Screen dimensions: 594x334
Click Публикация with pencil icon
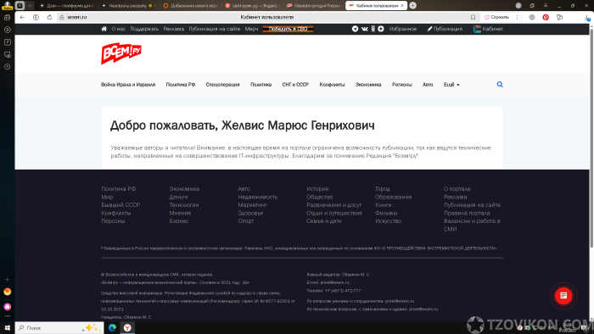click(x=445, y=29)
